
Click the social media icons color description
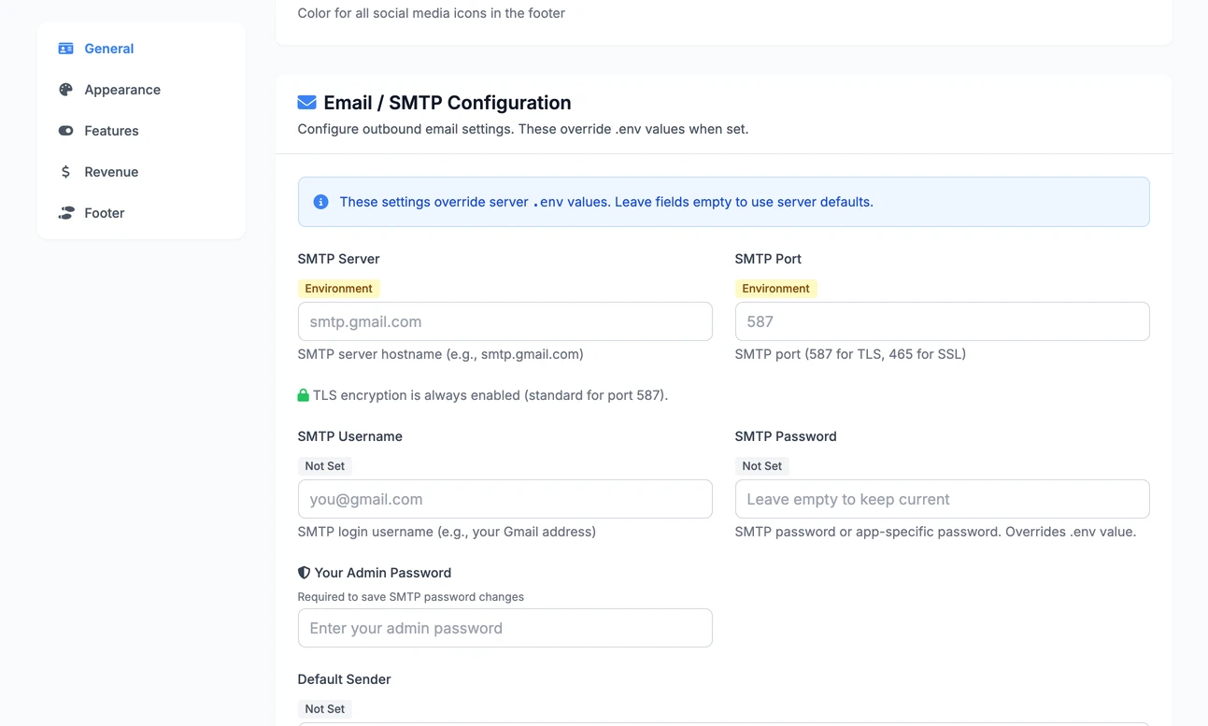431,13
